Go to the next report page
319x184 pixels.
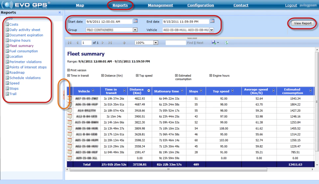(x=103, y=43)
